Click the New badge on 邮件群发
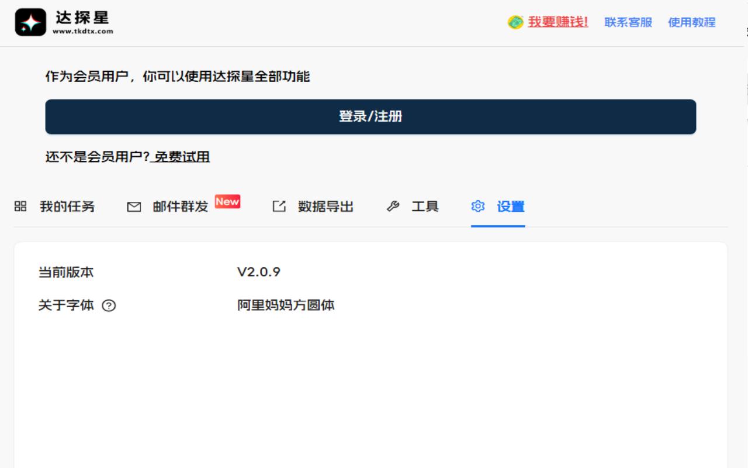748x468 pixels. pyautogui.click(x=227, y=201)
